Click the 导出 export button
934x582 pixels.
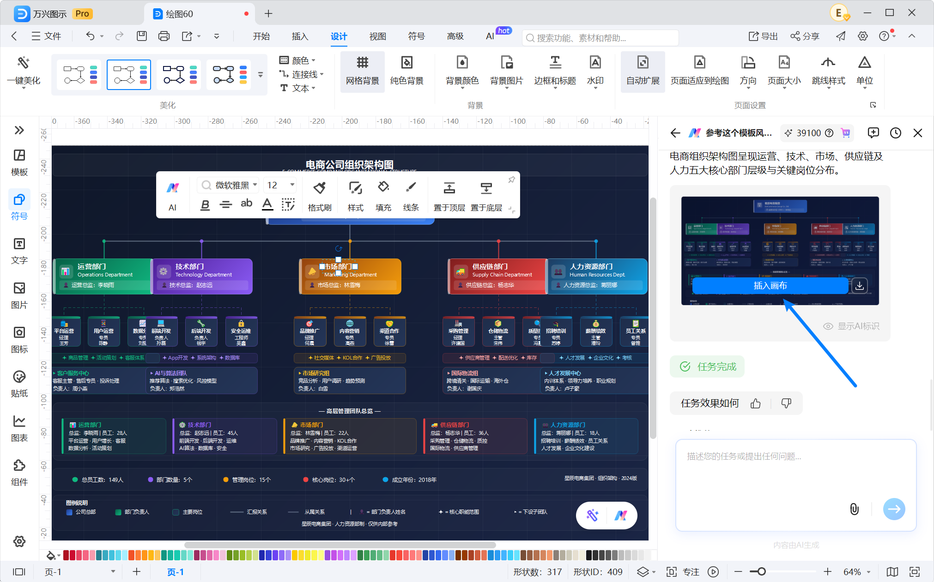763,36
